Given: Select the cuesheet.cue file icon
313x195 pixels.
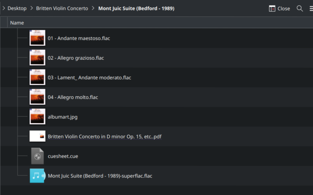Looking at the screenshot, I should [x=37, y=156].
